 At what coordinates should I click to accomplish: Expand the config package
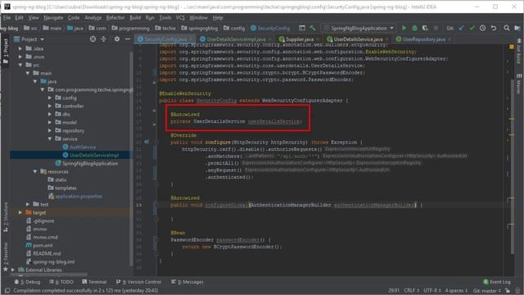[x=49, y=98]
